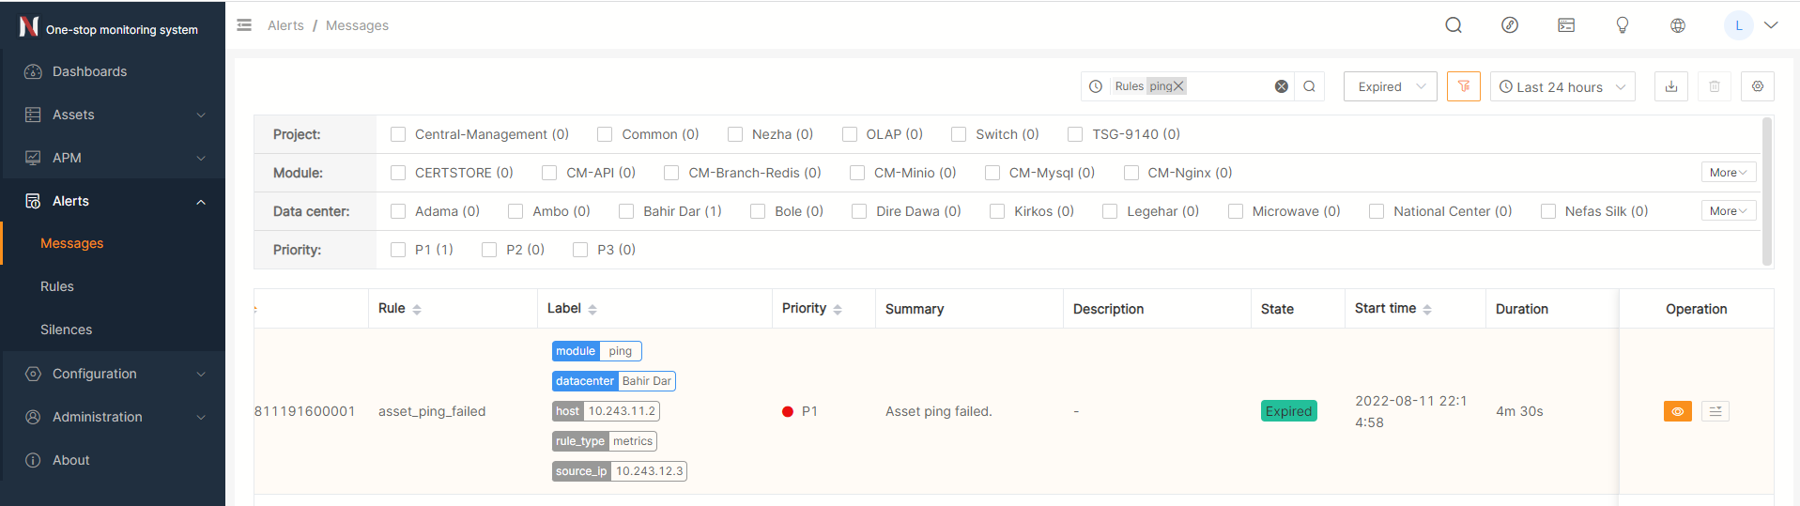This screenshot has width=1800, height=506.
Task: Click the search magnifier icon in top bar
Action: pos(1454,25)
